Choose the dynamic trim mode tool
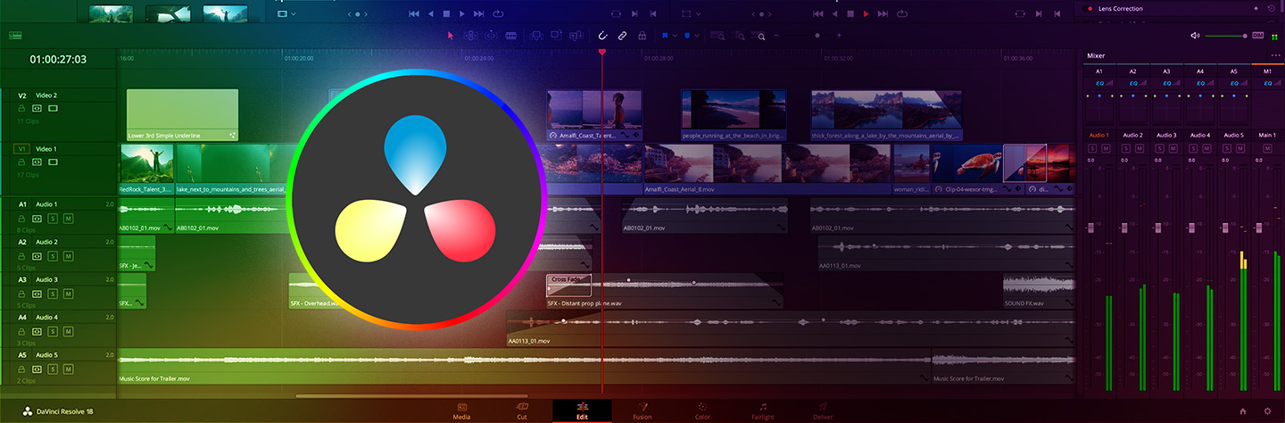Image resolution: width=1285 pixels, height=423 pixels. [x=491, y=36]
